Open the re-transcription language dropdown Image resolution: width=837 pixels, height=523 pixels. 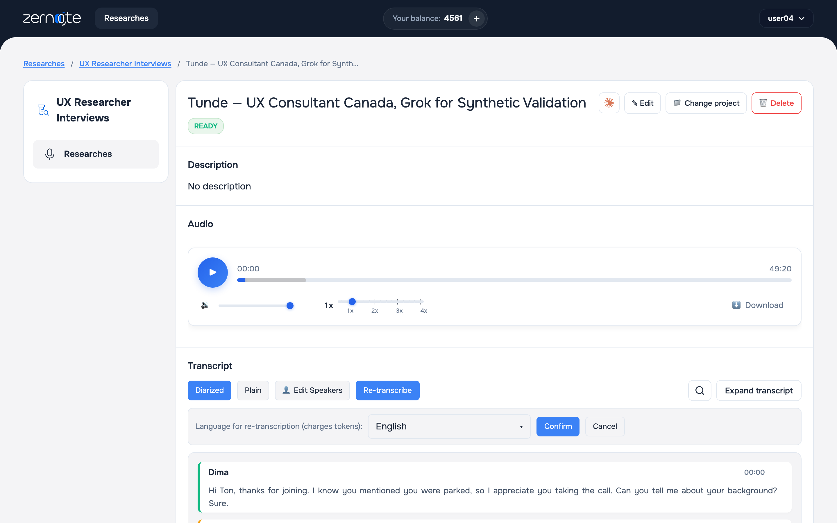coord(449,427)
